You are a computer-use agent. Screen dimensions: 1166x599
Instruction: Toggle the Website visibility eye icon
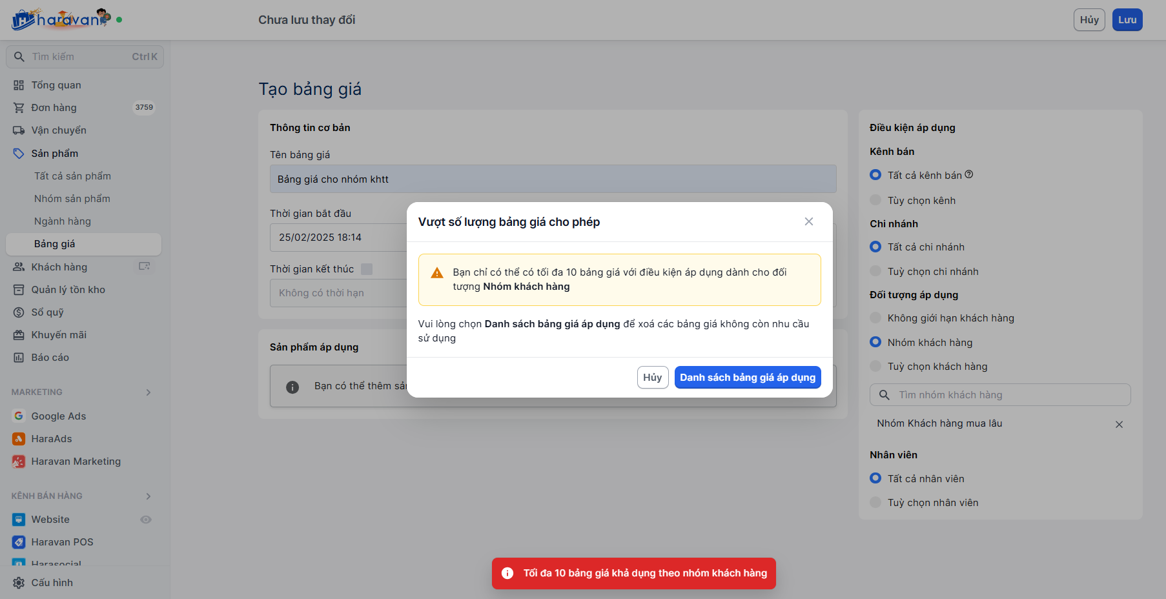[x=146, y=520]
